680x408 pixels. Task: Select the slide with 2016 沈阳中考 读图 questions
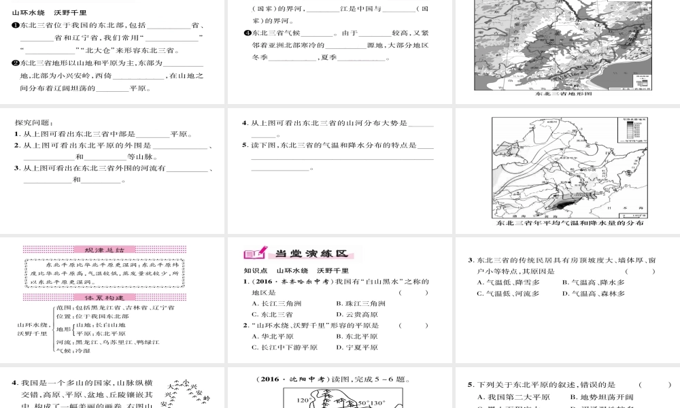(339, 388)
